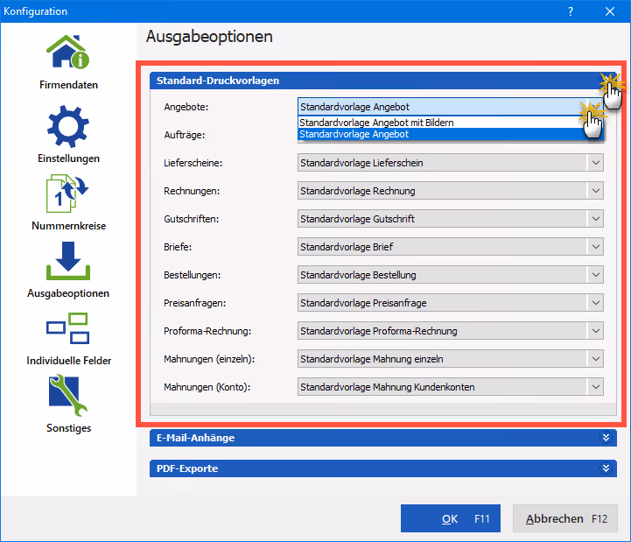The image size is (631, 542).
Task: Click the 'Briefe:' field label
Action: 178,247
